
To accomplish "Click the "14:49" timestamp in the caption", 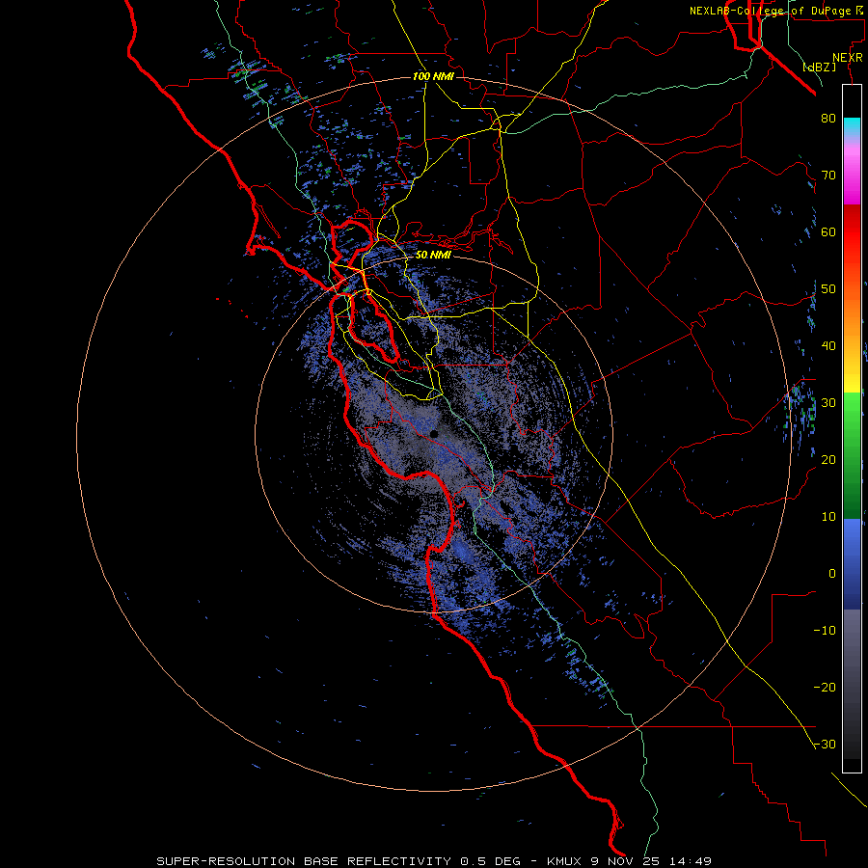I will (x=690, y=861).
